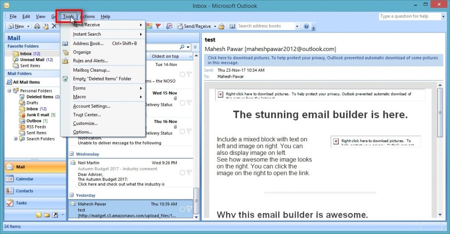Toggle category box on Thu 16-Nov message
450x234 pixels.
pyautogui.click(x=182, y=131)
